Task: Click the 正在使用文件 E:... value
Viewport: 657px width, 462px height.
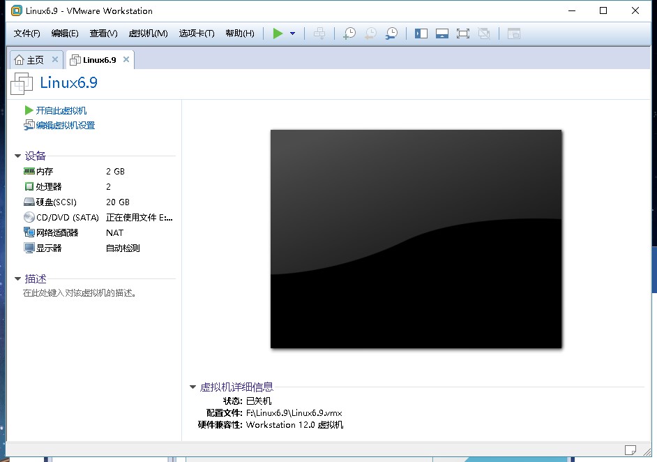Action: coord(139,217)
